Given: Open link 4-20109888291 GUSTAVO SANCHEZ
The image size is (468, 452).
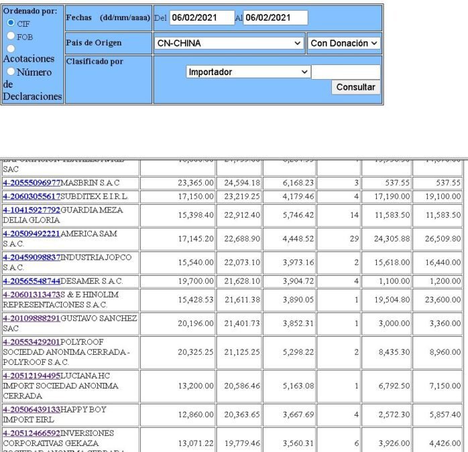Looking at the screenshot, I should [x=32, y=318].
